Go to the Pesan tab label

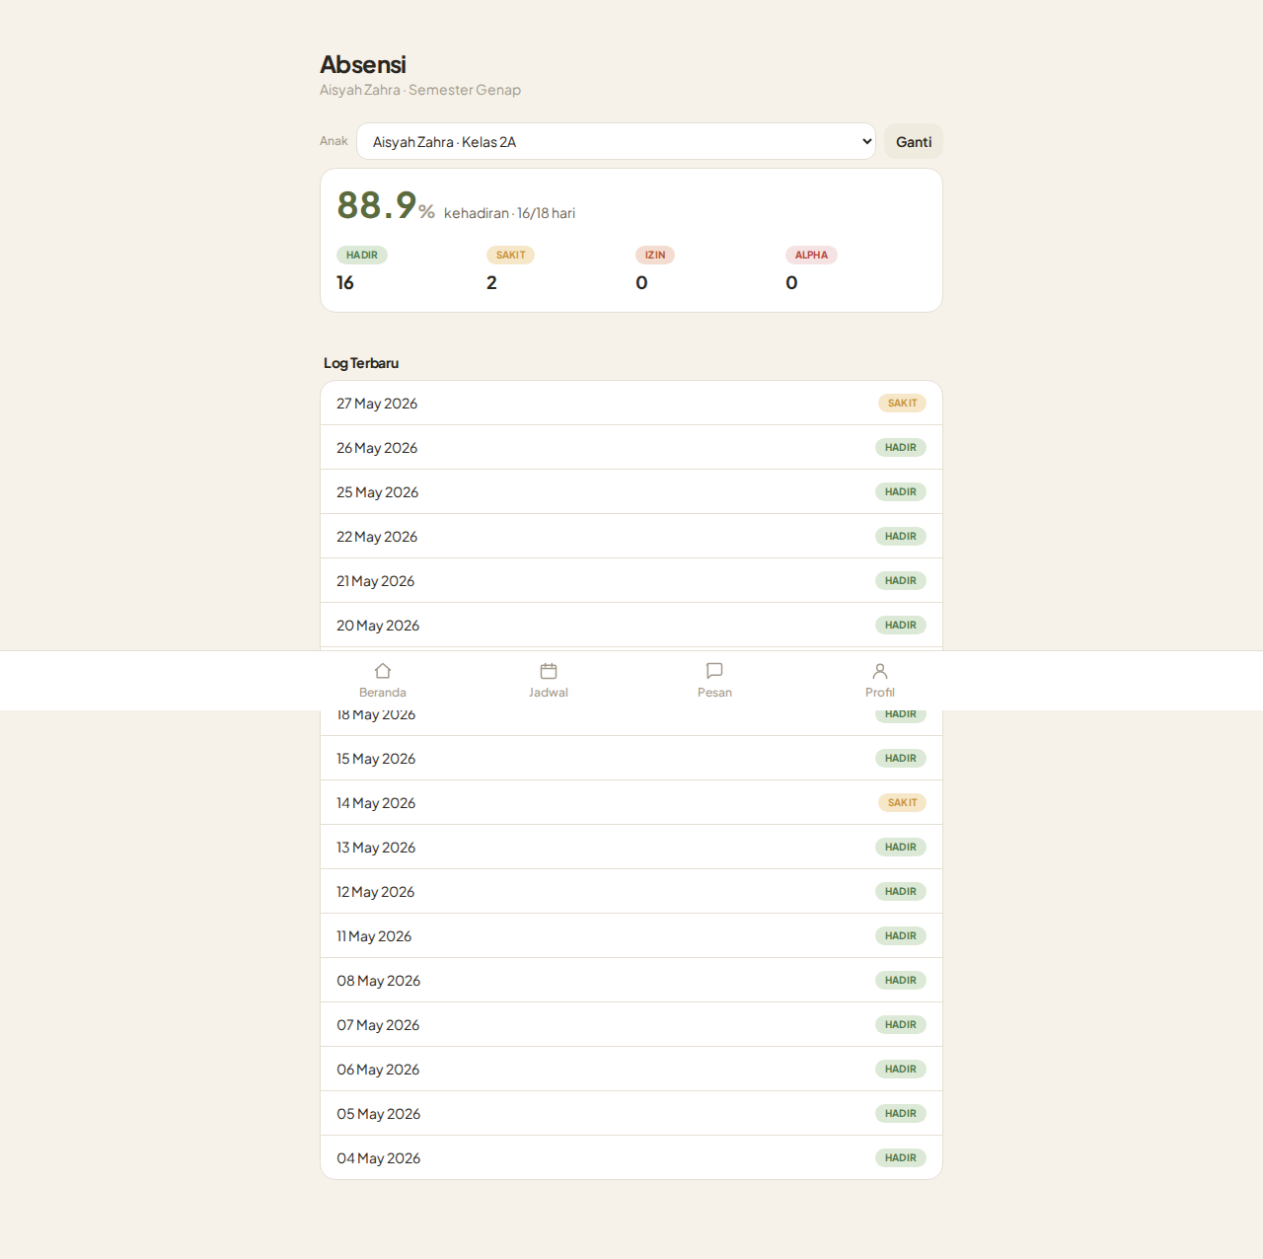[714, 693]
